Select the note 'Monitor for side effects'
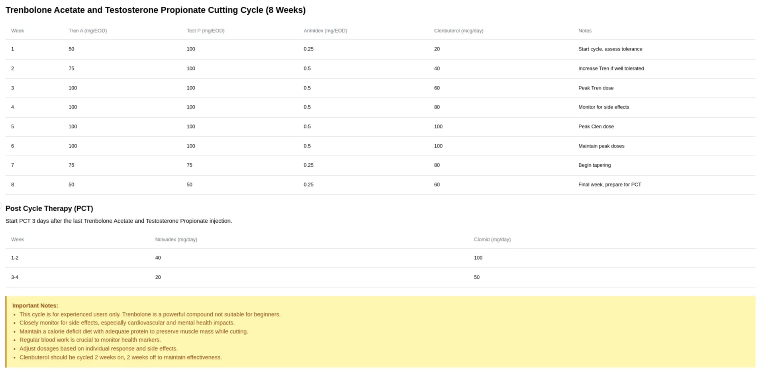The height and width of the screenshot is (373, 760). pos(604,107)
